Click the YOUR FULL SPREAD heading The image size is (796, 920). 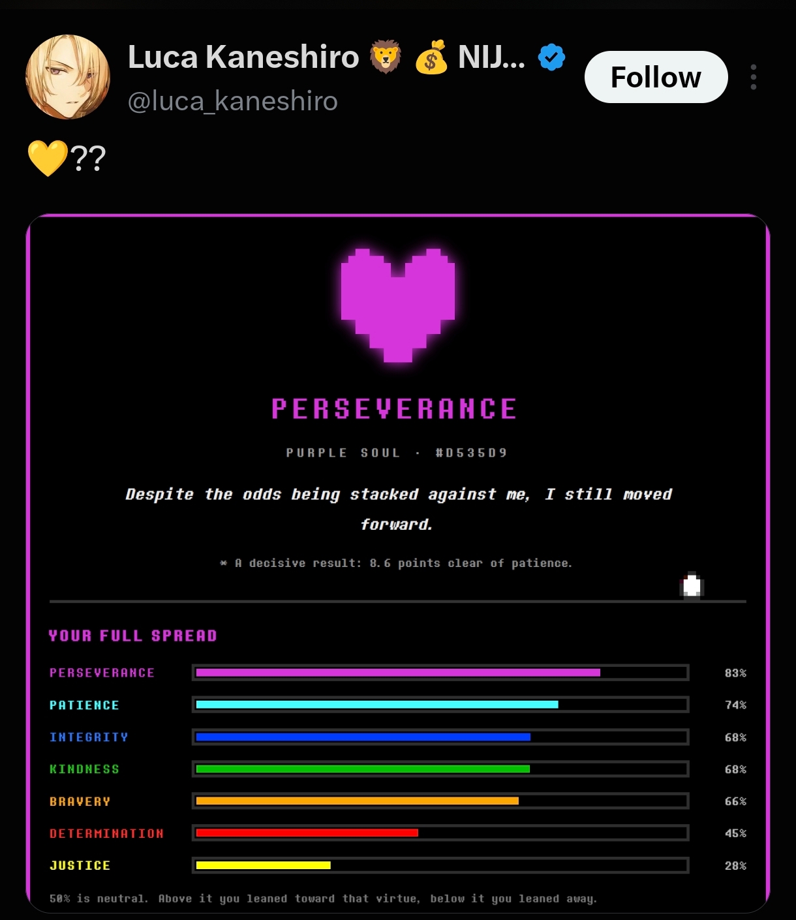coord(132,636)
